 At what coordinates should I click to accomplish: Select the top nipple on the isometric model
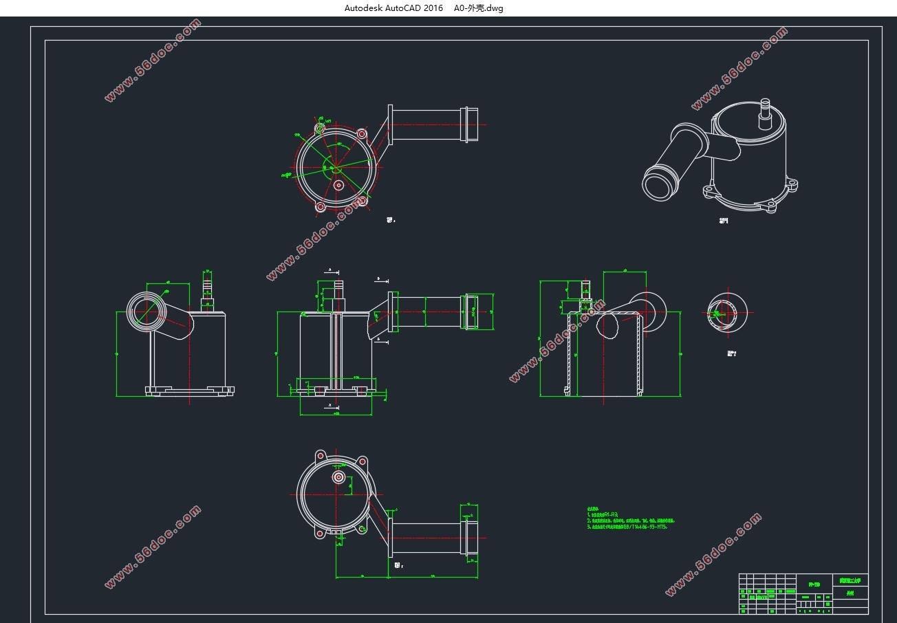tap(765, 113)
